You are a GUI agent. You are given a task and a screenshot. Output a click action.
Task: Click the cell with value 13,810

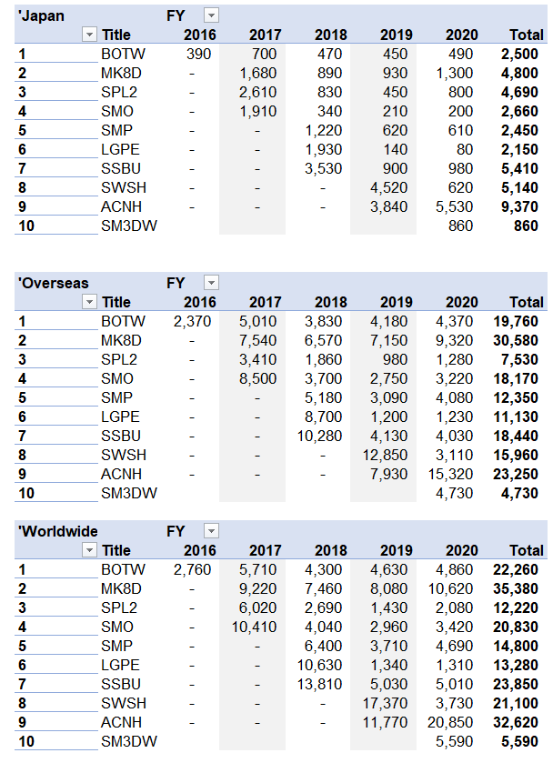[x=319, y=684]
